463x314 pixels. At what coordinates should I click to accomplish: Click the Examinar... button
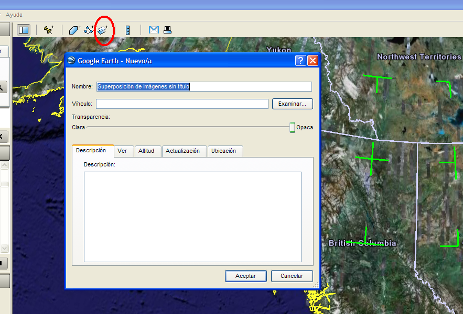[x=293, y=104]
